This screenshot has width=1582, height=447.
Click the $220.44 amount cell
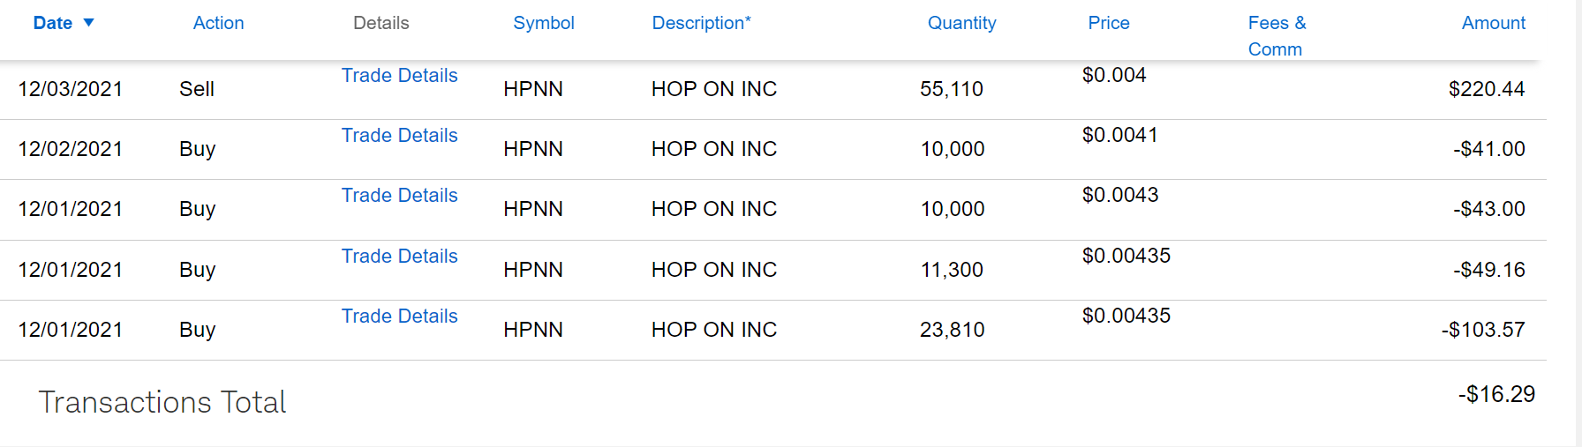[1486, 89]
